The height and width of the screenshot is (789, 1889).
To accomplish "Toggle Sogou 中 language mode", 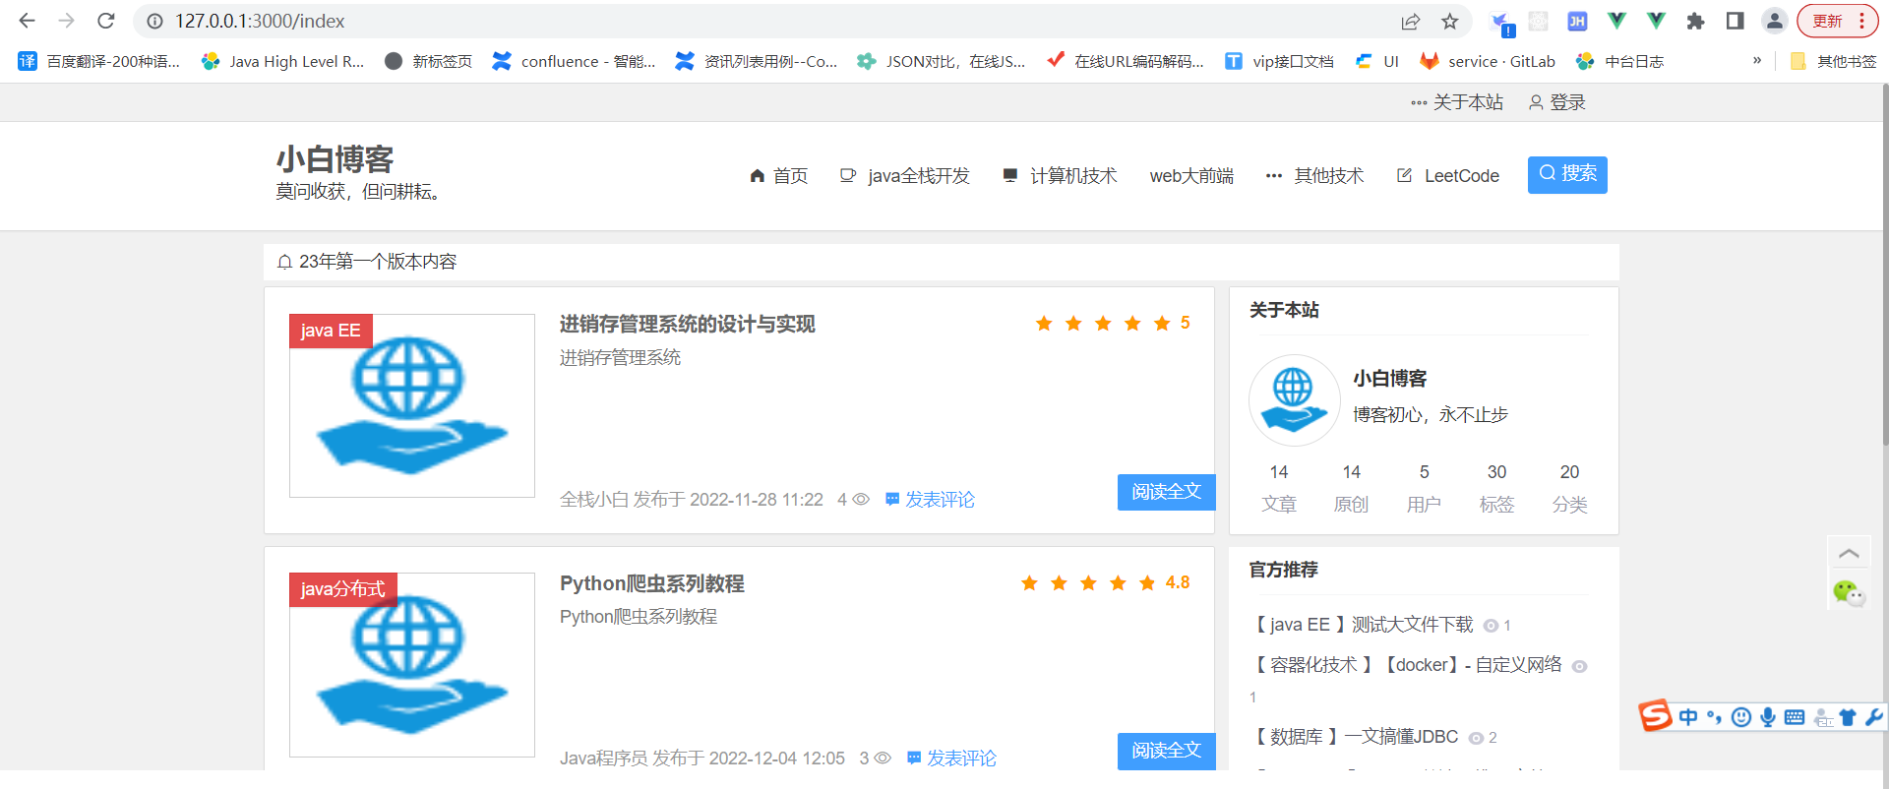I will 1688,717.
